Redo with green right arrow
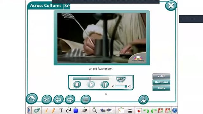203x114 pixels. tap(154, 111)
